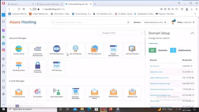Open File Explorer from taskbar
The height and width of the screenshot is (112, 199).
(x=82, y=109)
